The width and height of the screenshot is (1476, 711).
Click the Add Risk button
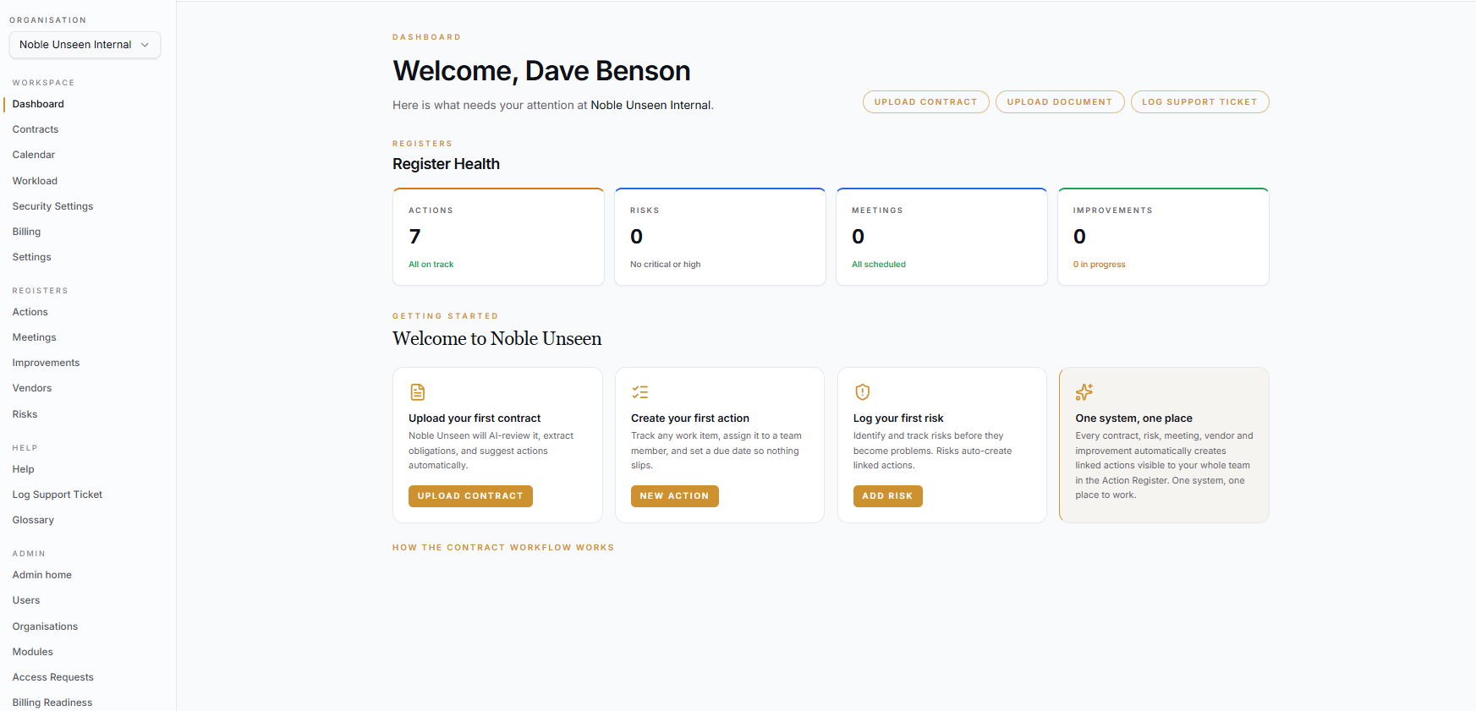coord(887,496)
